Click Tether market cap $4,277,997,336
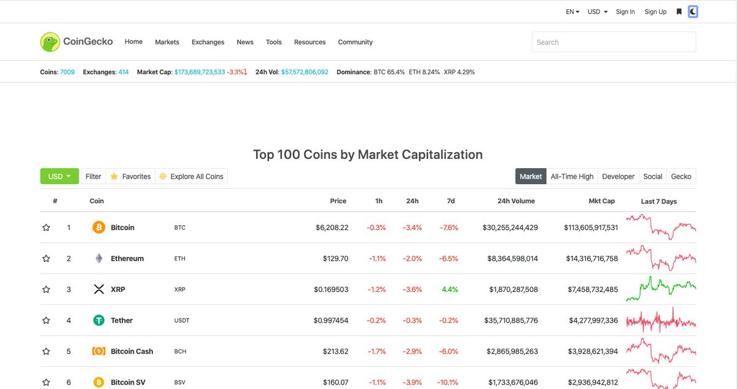The width and height of the screenshot is (737, 389). tap(593, 321)
